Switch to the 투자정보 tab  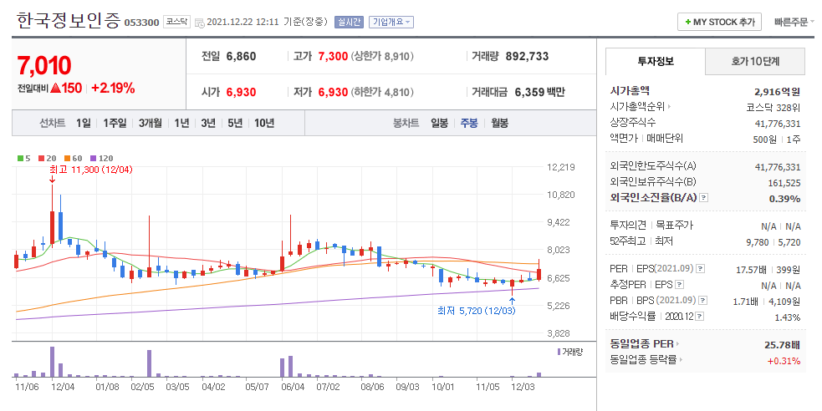[x=656, y=61]
